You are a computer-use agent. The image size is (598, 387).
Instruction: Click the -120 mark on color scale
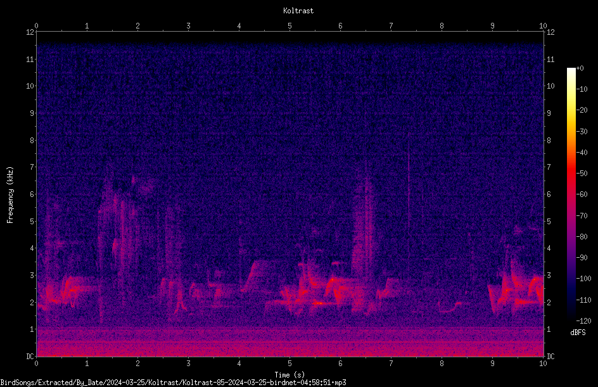point(583,320)
